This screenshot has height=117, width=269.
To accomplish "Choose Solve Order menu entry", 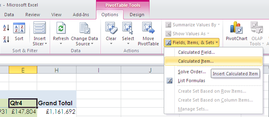I will click(192, 72).
